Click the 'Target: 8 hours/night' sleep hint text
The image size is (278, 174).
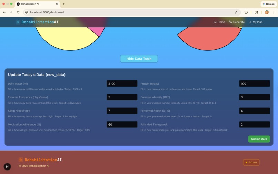tap(66, 116)
